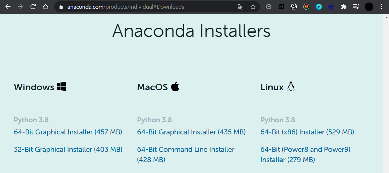
Task: Click the Apple logo beside MacOS
Action: (x=175, y=86)
